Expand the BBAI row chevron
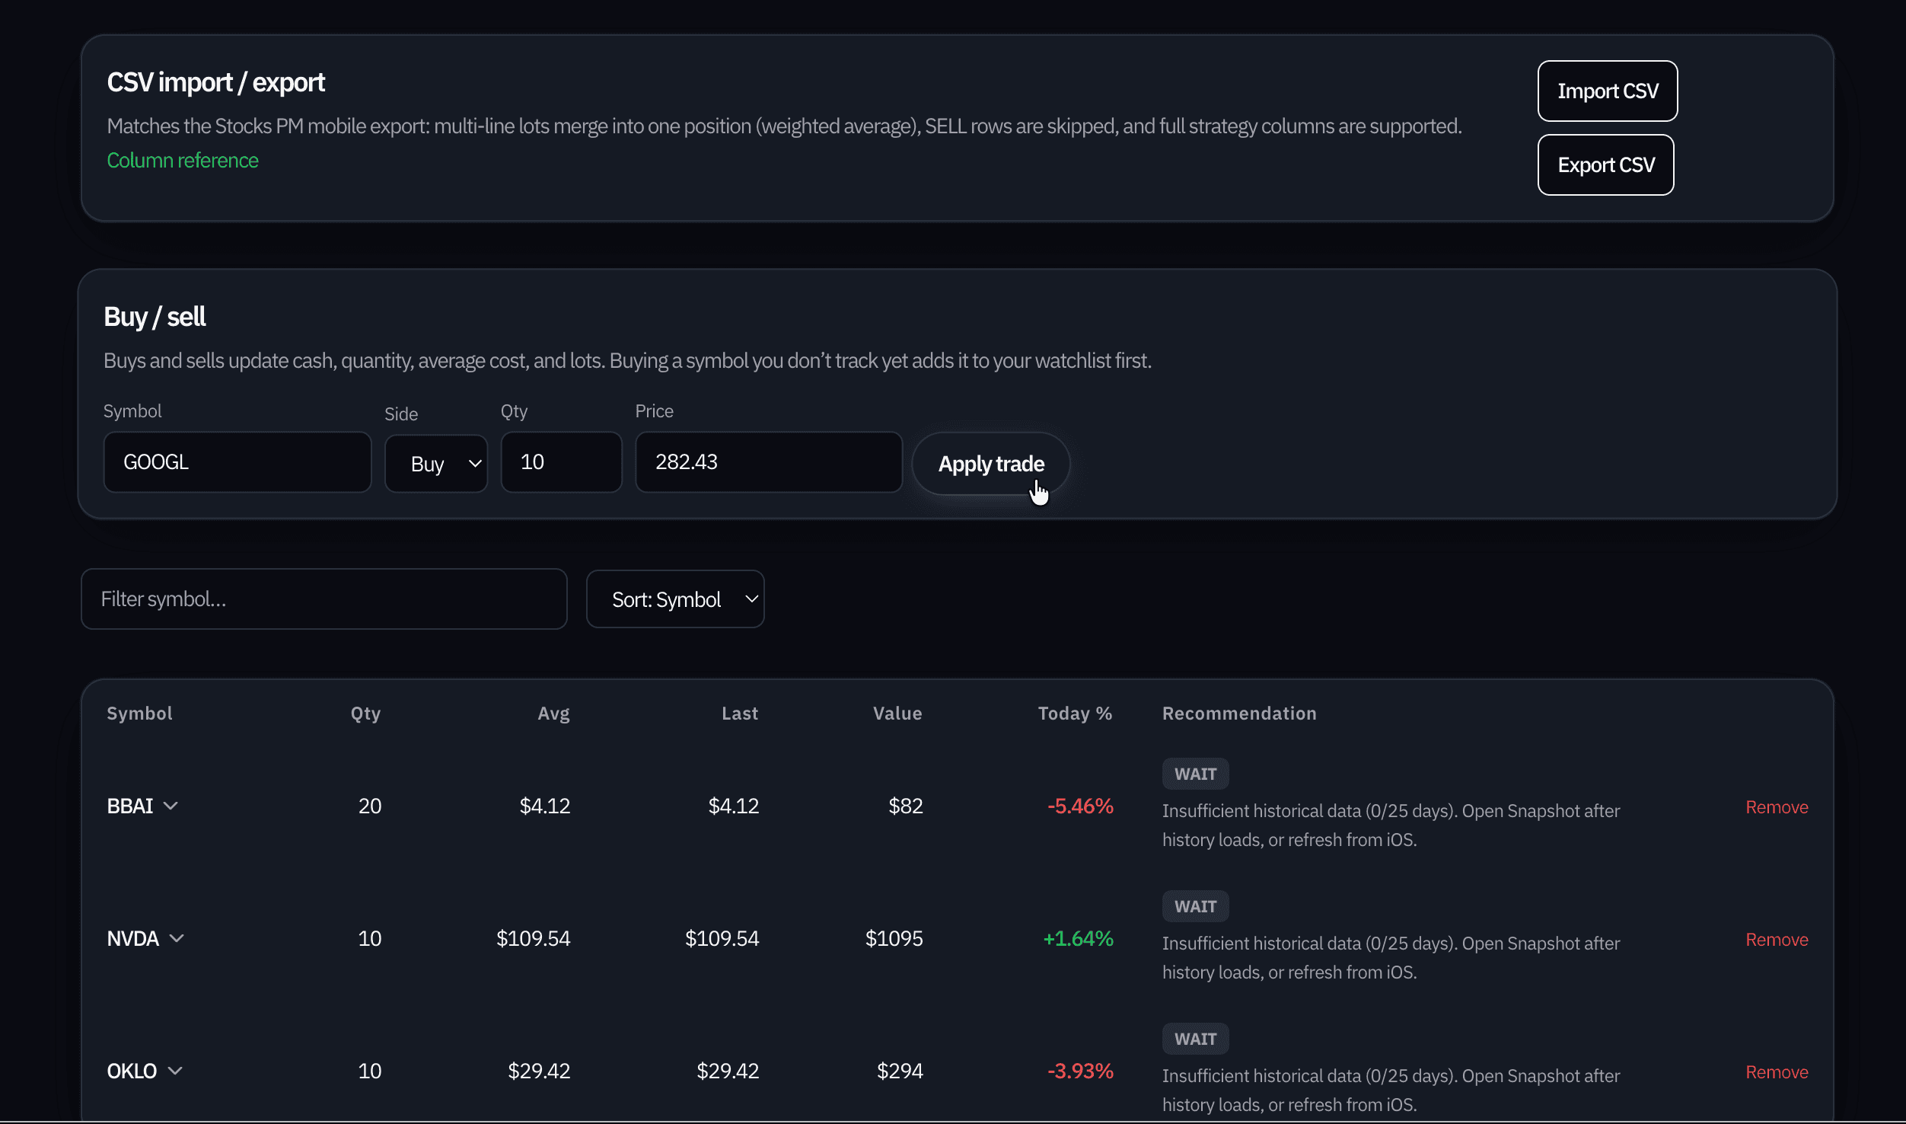This screenshot has height=1124, width=1906. tap(171, 806)
